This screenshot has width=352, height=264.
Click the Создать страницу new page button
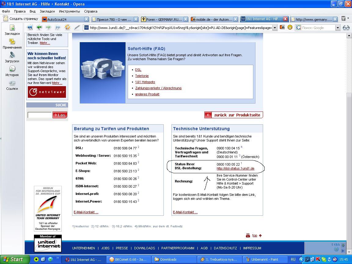click(x=21, y=19)
